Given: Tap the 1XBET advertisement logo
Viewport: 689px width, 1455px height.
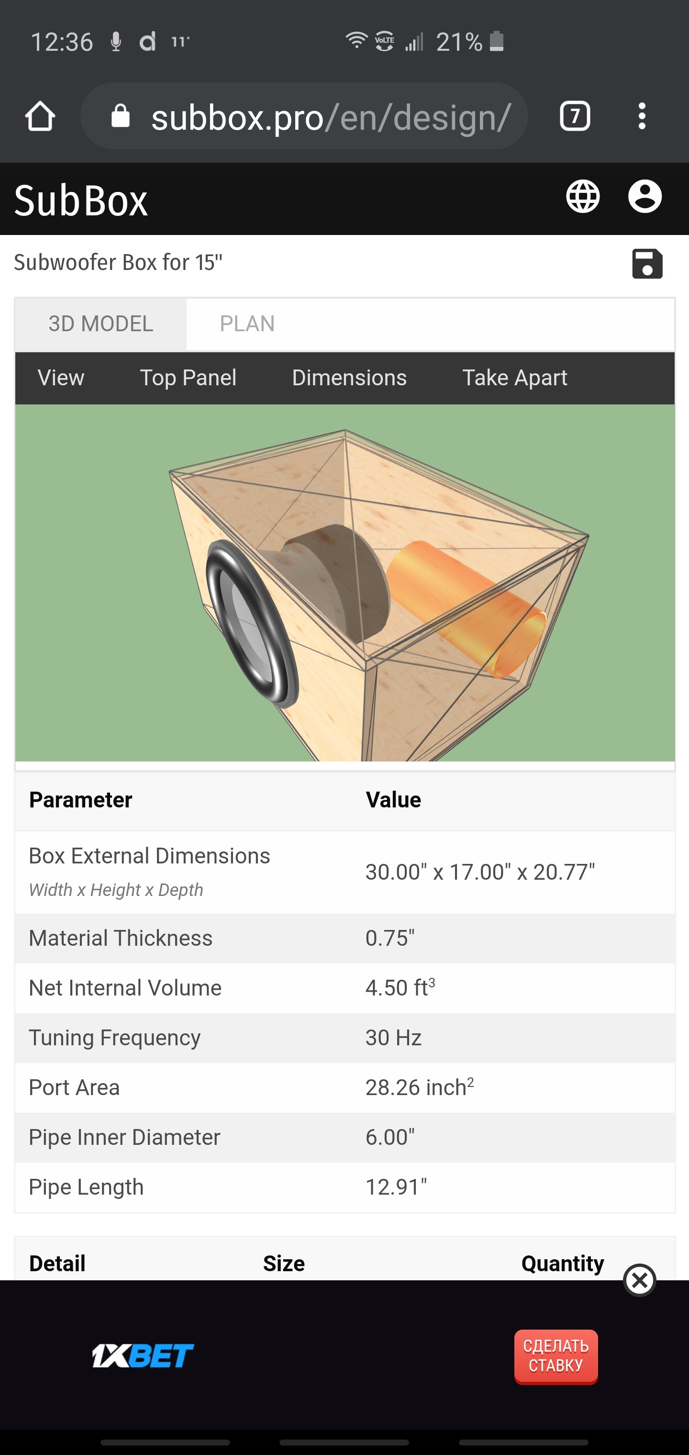Looking at the screenshot, I should pos(142,1355).
